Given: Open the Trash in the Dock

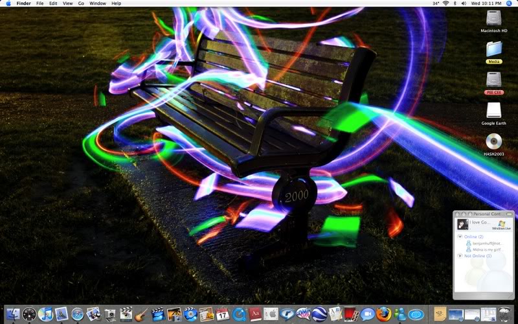Looking at the screenshot, I should click(x=505, y=314).
